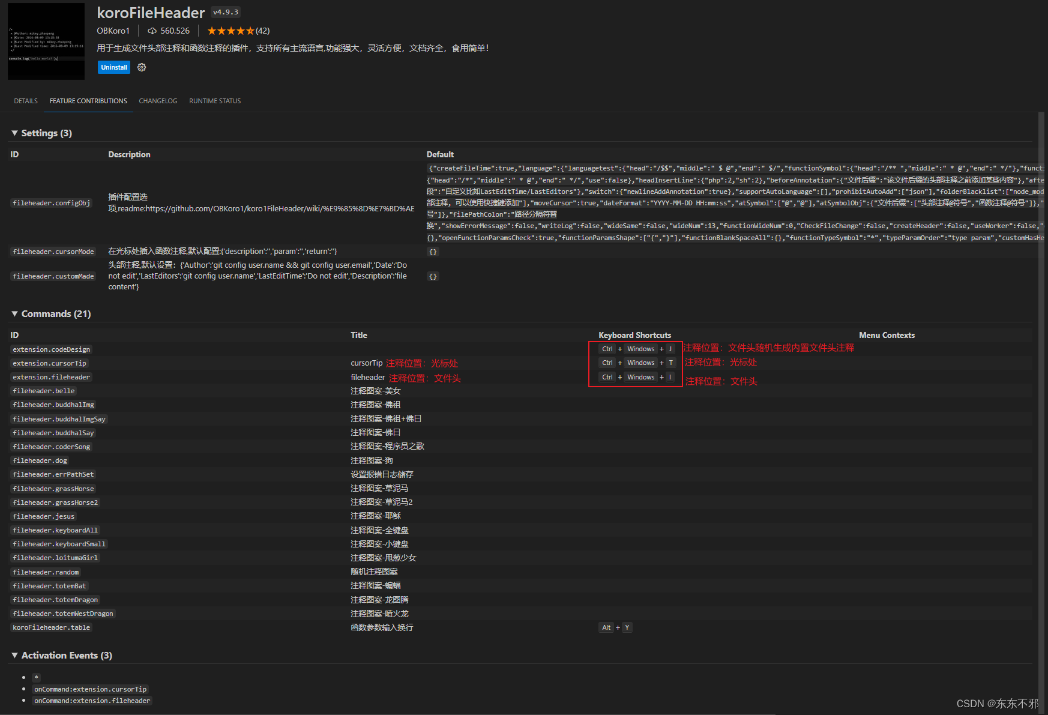The width and height of the screenshot is (1048, 715).
Task: Click the empty braces default for fileheader.cursorMode
Action: pyautogui.click(x=432, y=251)
